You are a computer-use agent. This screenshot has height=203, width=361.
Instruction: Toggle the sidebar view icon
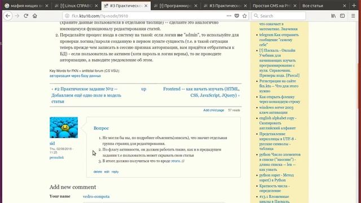342,16
